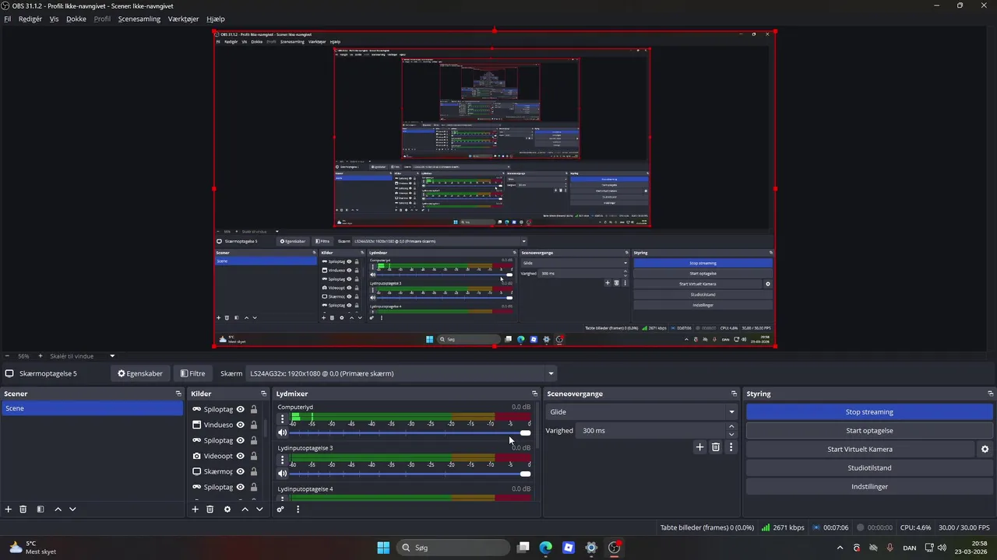
Task: Open advanced audio properties gears in Lydmixer toolbar
Action: pyautogui.click(x=280, y=509)
